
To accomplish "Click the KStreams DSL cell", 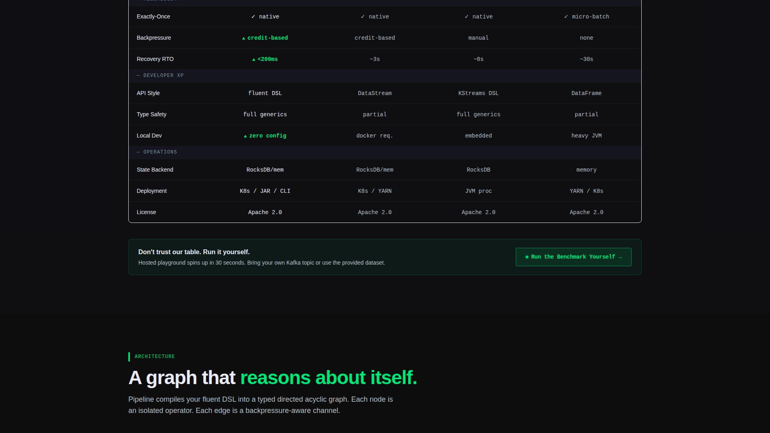I will pyautogui.click(x=478, y=93).
